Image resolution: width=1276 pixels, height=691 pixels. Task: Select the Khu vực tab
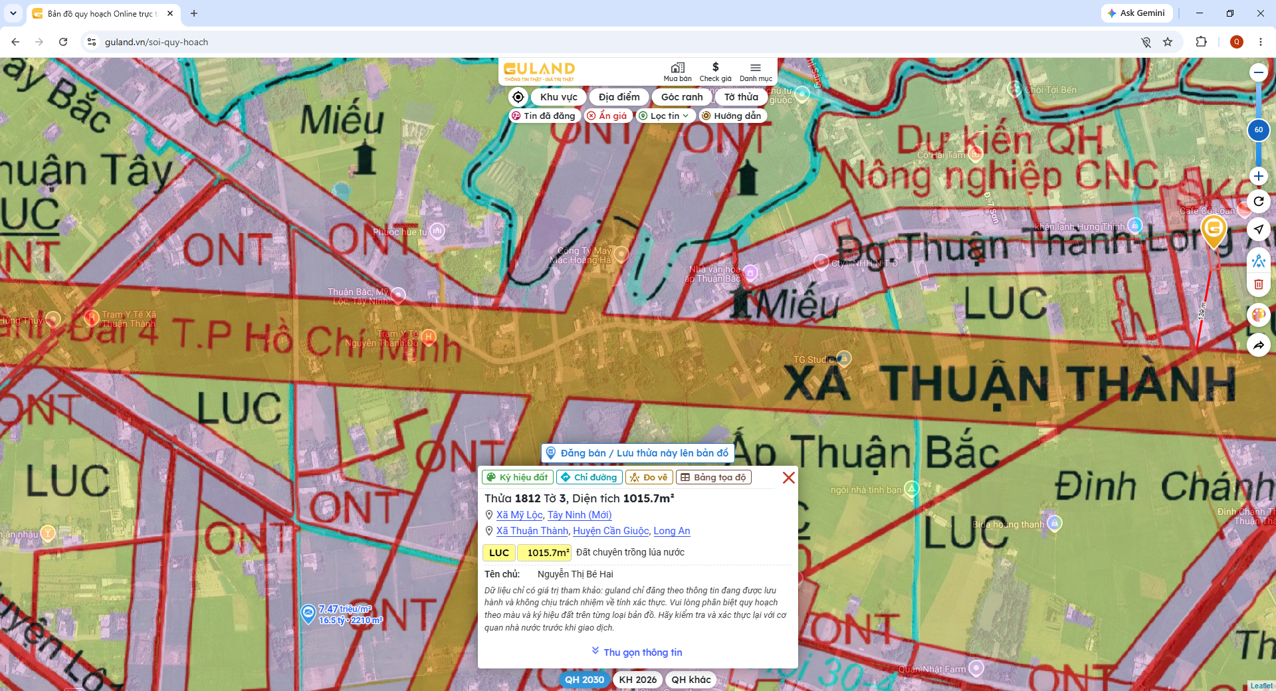pos(558,97)
